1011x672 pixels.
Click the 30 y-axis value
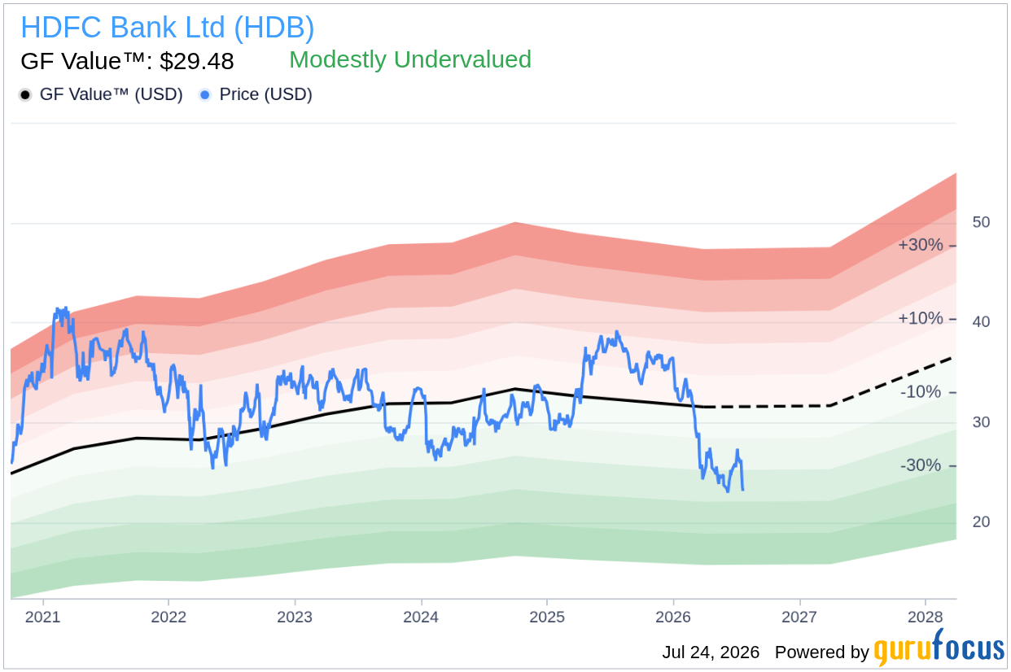(981, 422)
